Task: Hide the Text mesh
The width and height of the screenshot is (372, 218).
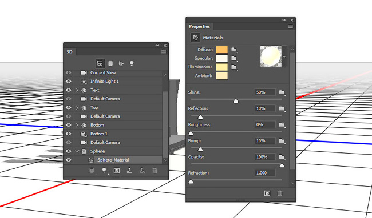Action: pyautogui.click(x=68, y=90)
